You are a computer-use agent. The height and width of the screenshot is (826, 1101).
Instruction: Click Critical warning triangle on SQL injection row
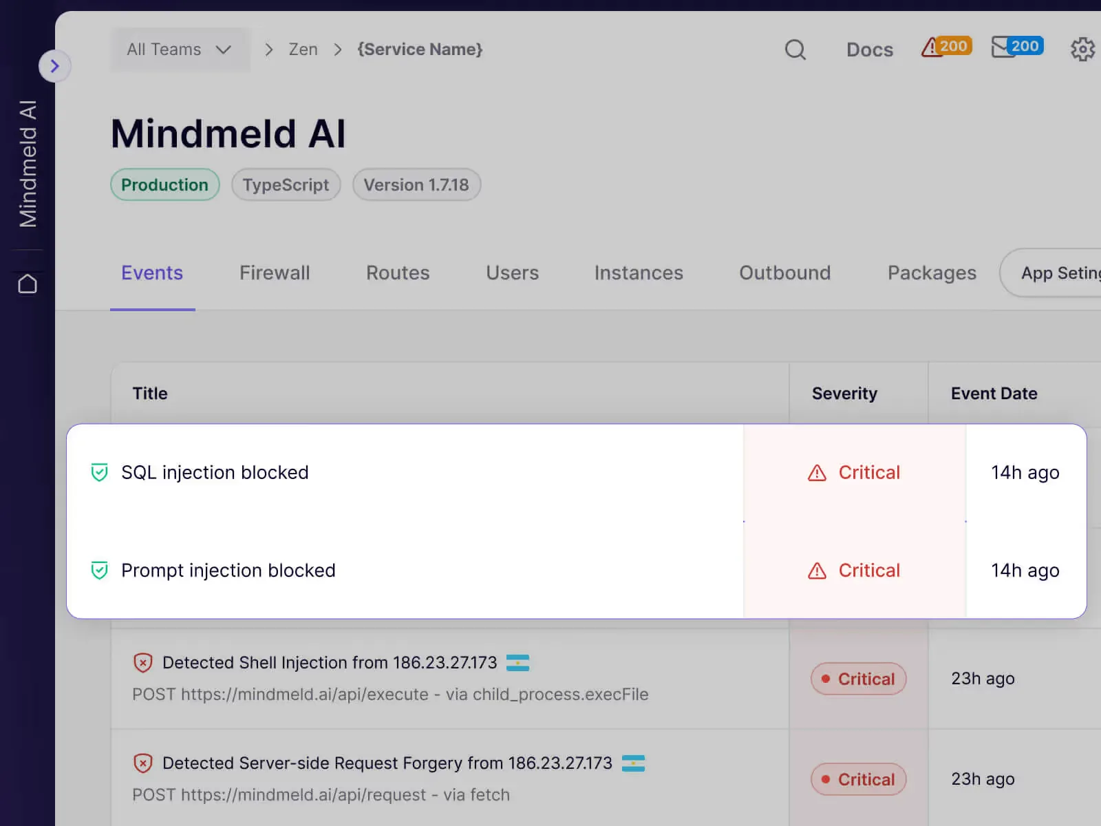pos(815,472)
